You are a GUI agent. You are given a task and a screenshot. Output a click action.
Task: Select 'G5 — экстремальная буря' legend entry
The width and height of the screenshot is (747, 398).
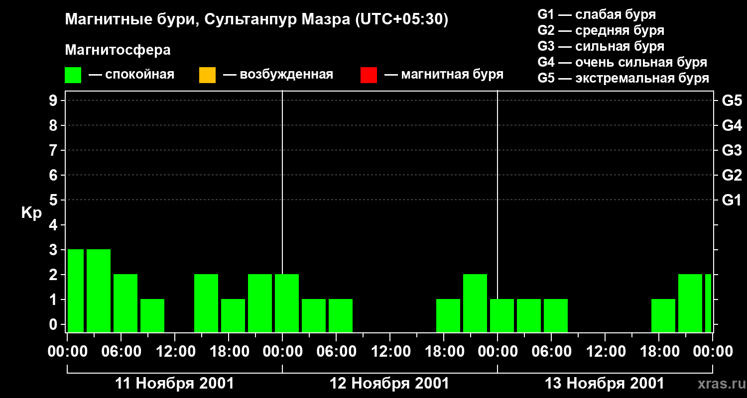tap(623, 78)
